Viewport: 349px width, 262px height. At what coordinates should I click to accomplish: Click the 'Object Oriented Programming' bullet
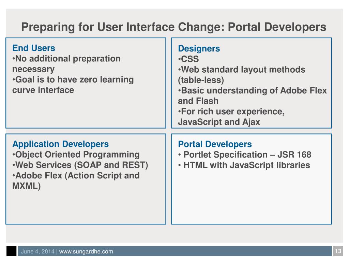coord(76,155)
